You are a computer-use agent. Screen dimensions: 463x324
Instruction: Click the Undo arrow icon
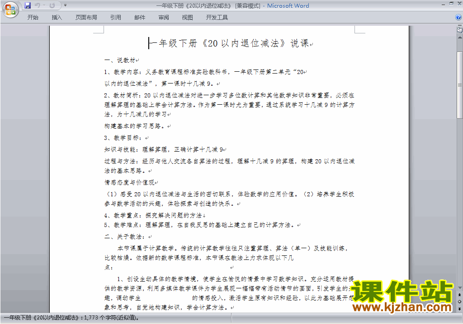pyautogui.click(x=37, y=5)
